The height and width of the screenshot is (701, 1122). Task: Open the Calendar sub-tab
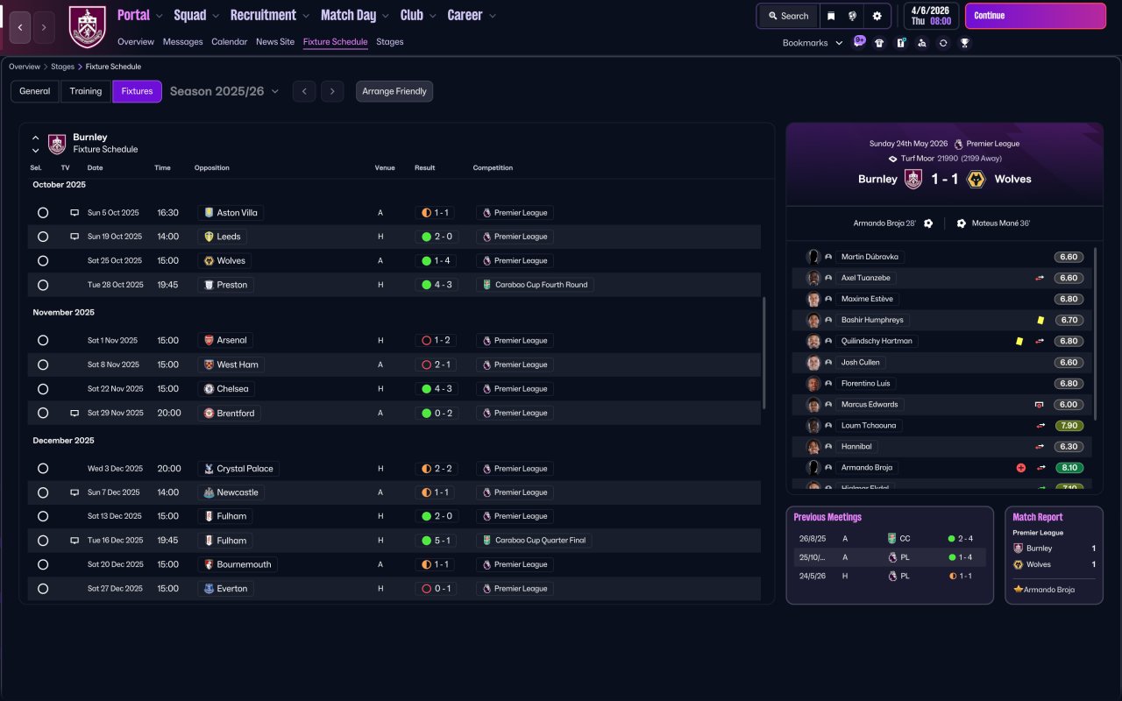pyautogui.click(x=230, y=42)
